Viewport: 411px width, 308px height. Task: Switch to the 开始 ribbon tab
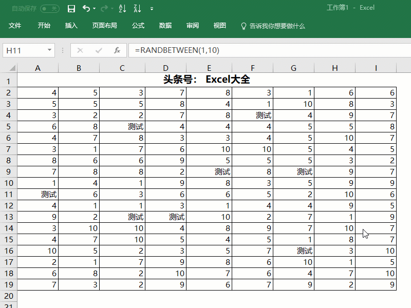click(44, 26)
